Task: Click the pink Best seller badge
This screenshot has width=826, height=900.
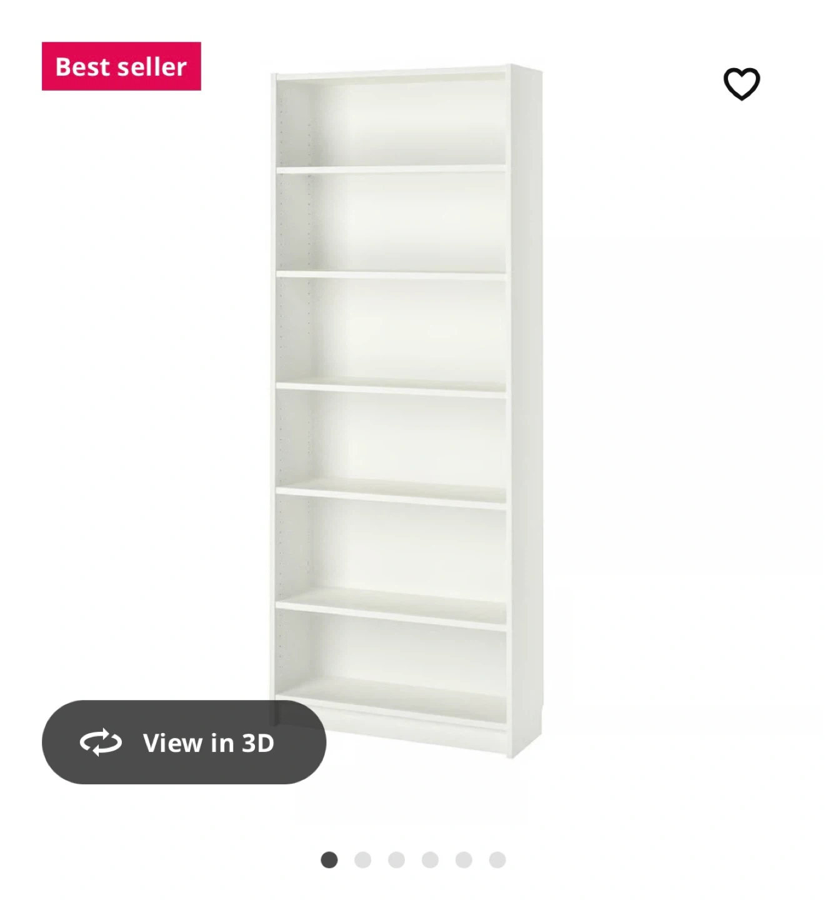Action: pos(121,66)
